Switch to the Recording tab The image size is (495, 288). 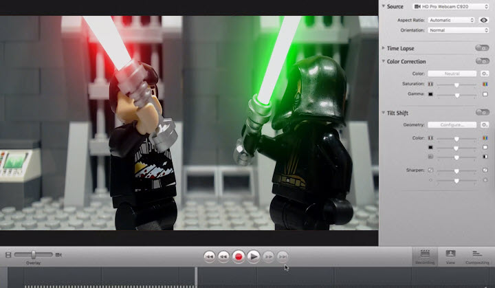[425, 257]
